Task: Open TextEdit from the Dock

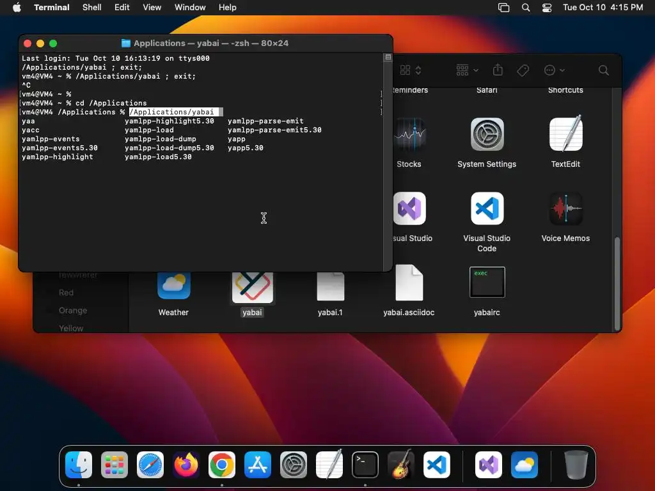Action: pyautogui.click(x=329, y=464)
